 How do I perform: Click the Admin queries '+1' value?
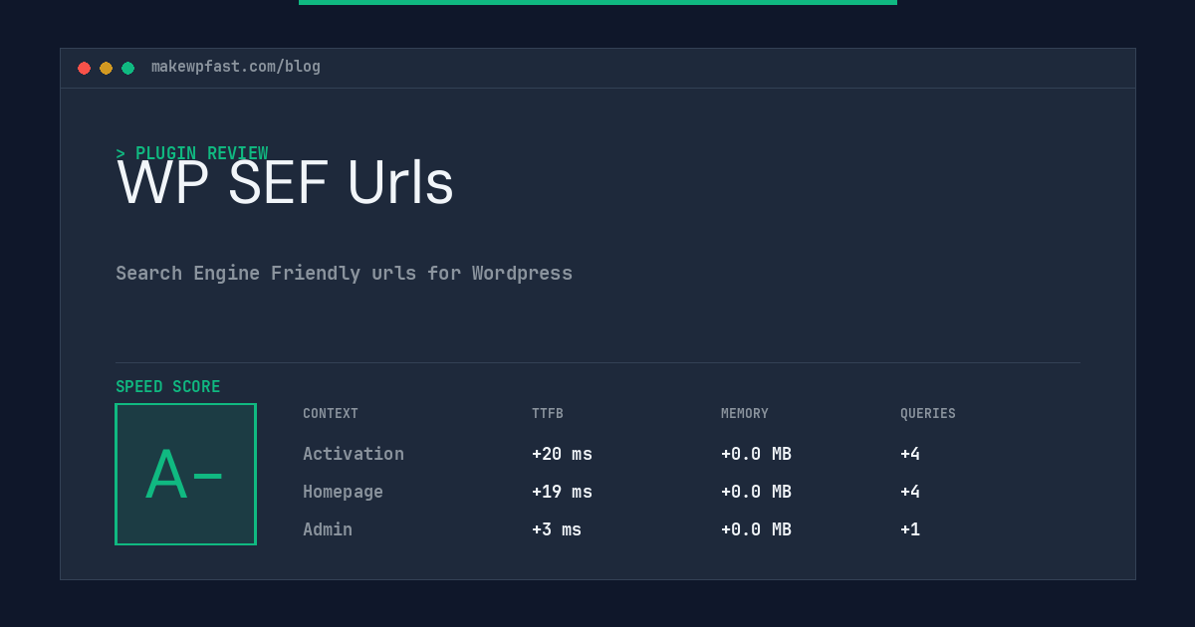click(910, 529)
